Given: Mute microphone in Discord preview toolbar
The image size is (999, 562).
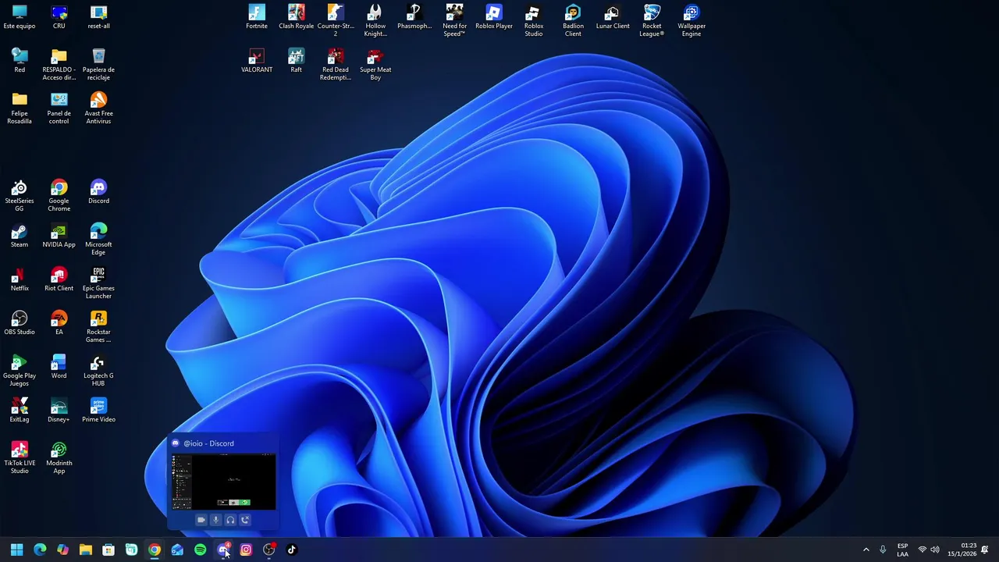Looking at the screenshot, I should pyautogui.click(x=216, y=520).
